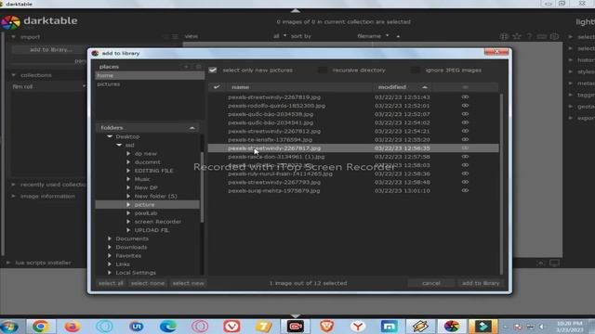Enable the ignore JPEG images checkbox
The image size is (595, 334).
(416, 71)
